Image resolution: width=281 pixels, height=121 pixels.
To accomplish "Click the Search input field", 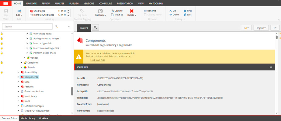I will [27, 27].
